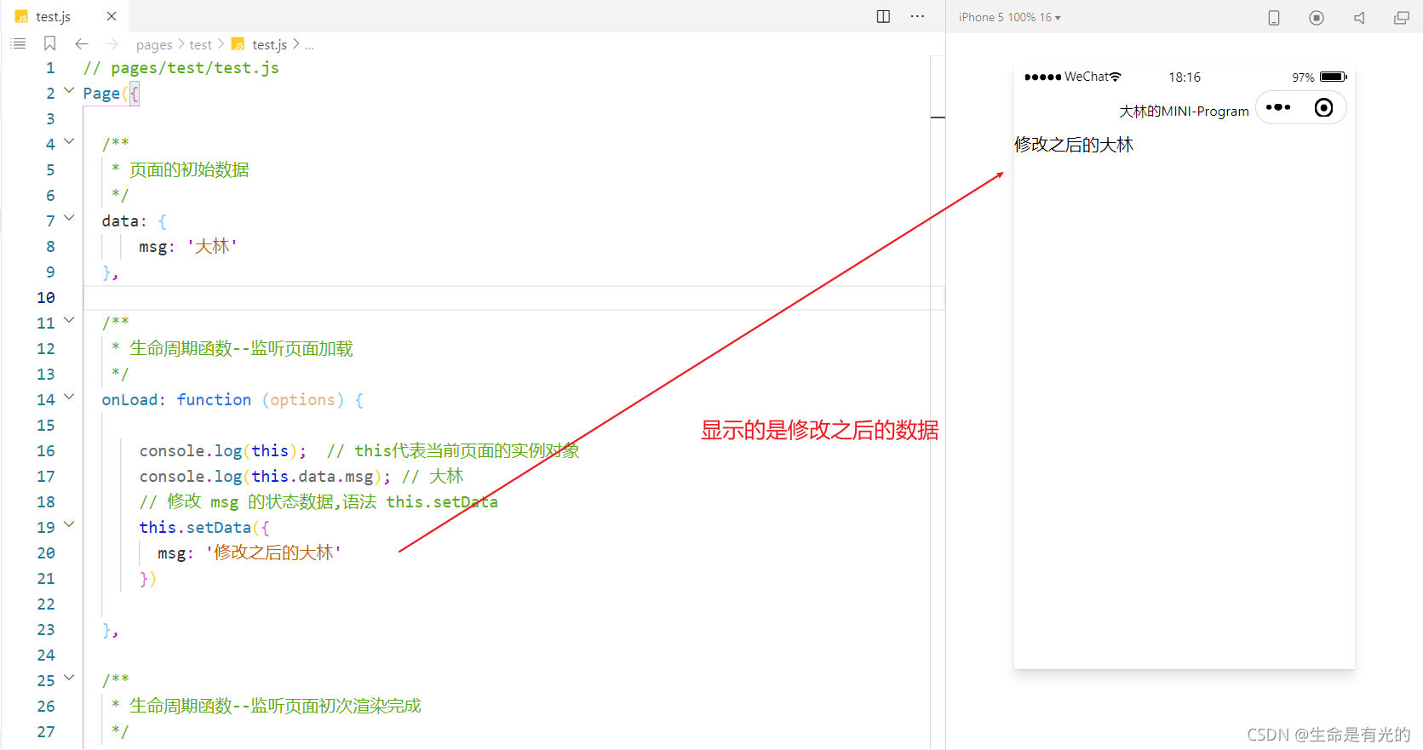Collapse the onLoad function at line 14

pos(69,397)
